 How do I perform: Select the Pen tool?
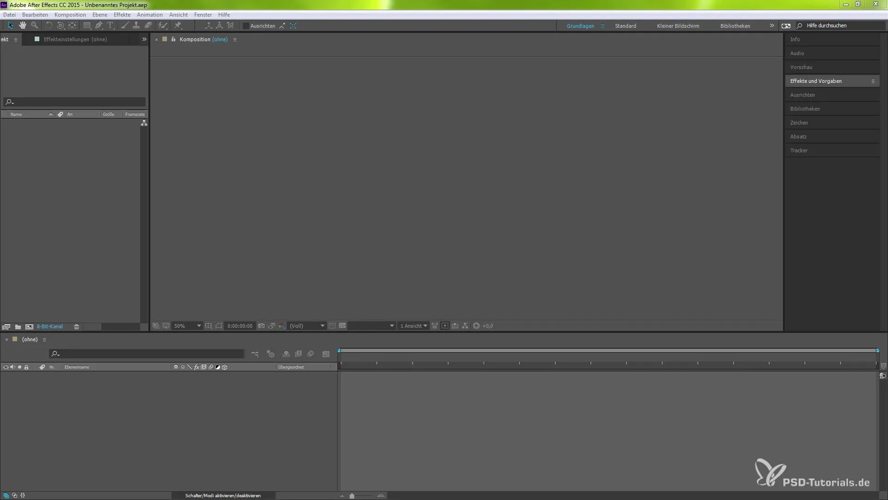(99, 25)
